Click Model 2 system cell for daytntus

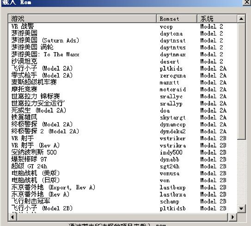click(x=212, y=48)
